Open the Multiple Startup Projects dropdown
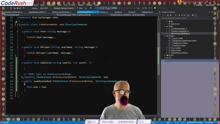The width and height of the screenshot is (220, 124). 65,8
